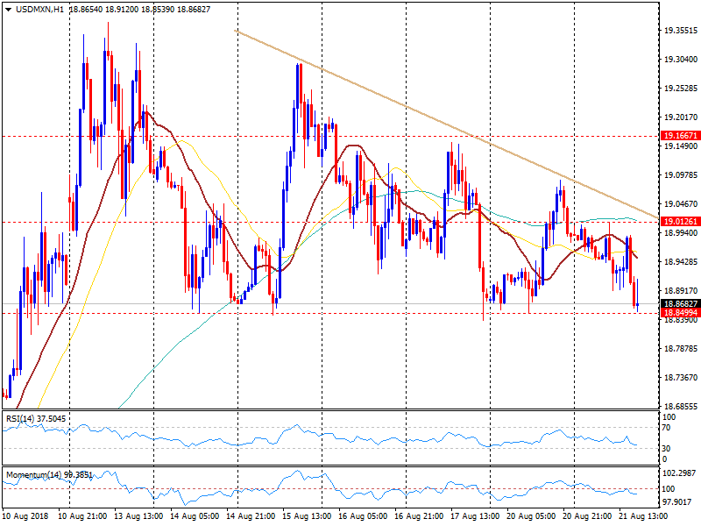
Task: Click the USDMXN,H1 chart title text
Action: (39, 8)
